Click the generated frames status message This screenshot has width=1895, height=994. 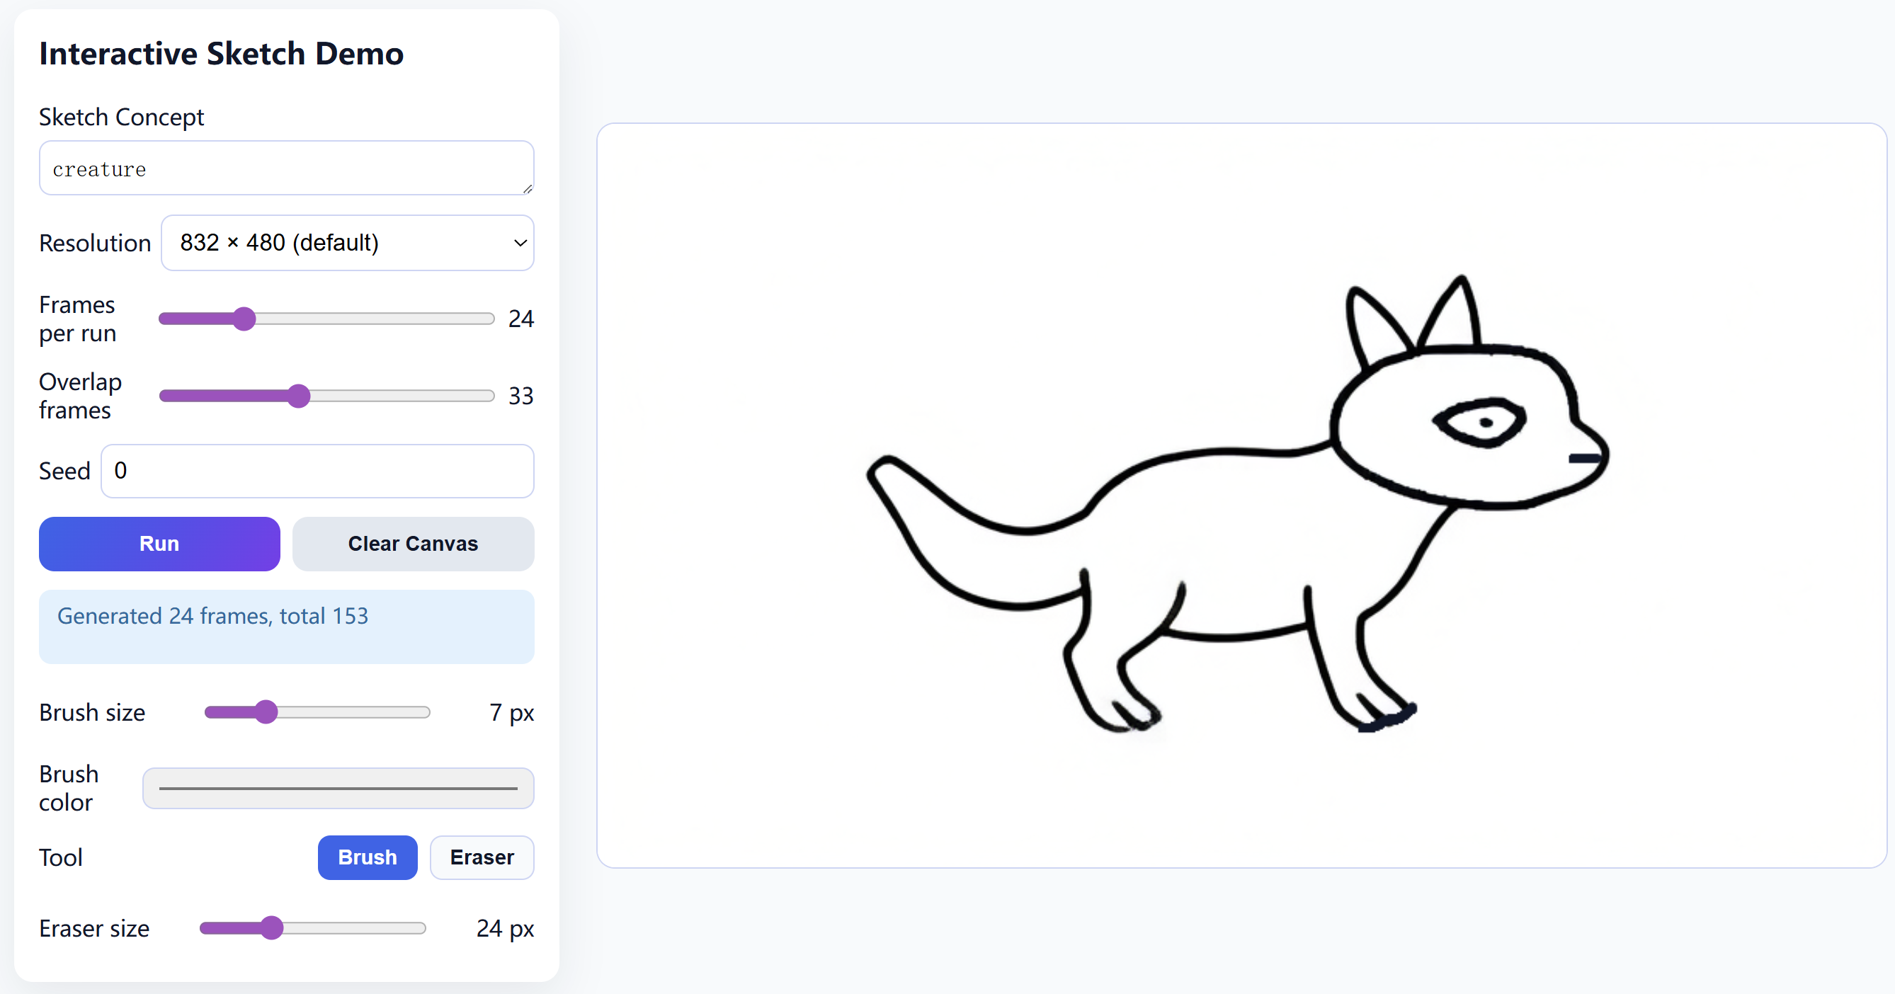coord(212,615)
